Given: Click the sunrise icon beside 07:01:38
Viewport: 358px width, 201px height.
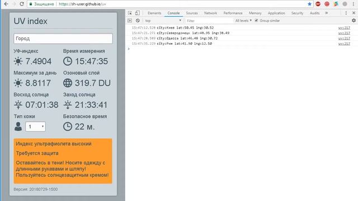Looking at the screenshot, I should [x=18, y=105].
